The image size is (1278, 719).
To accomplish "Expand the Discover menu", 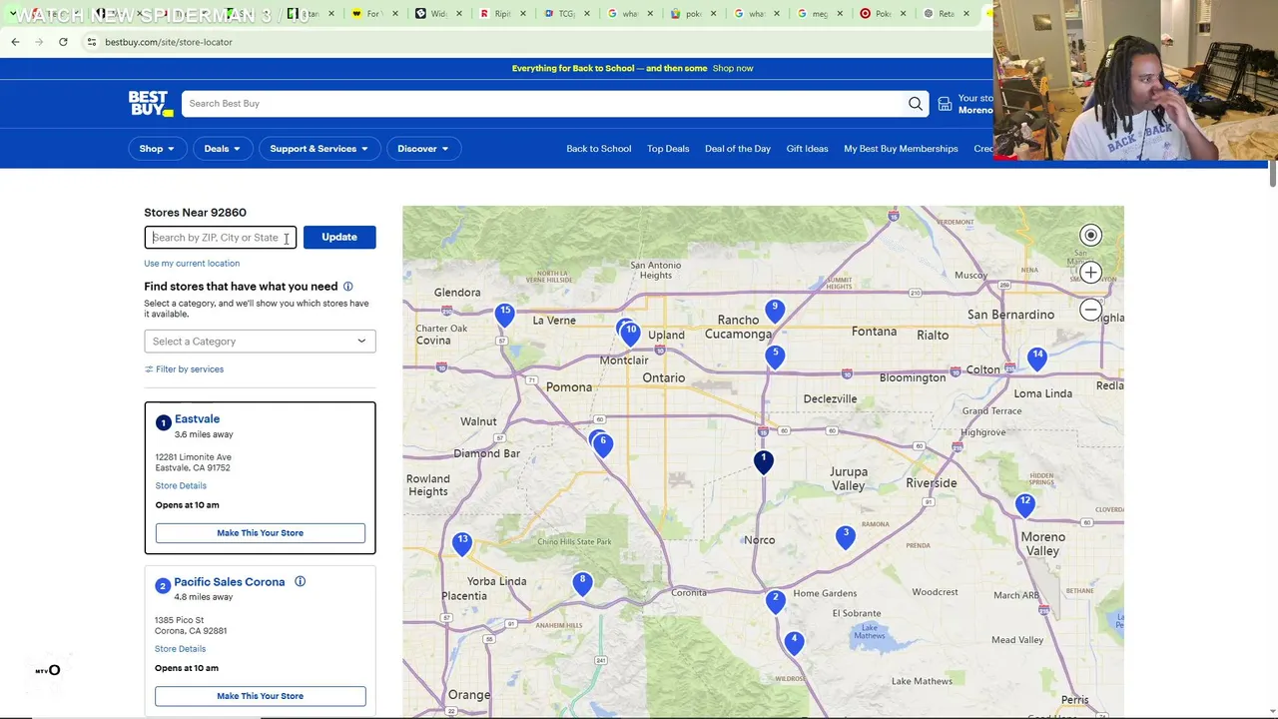I will [422, 149].
